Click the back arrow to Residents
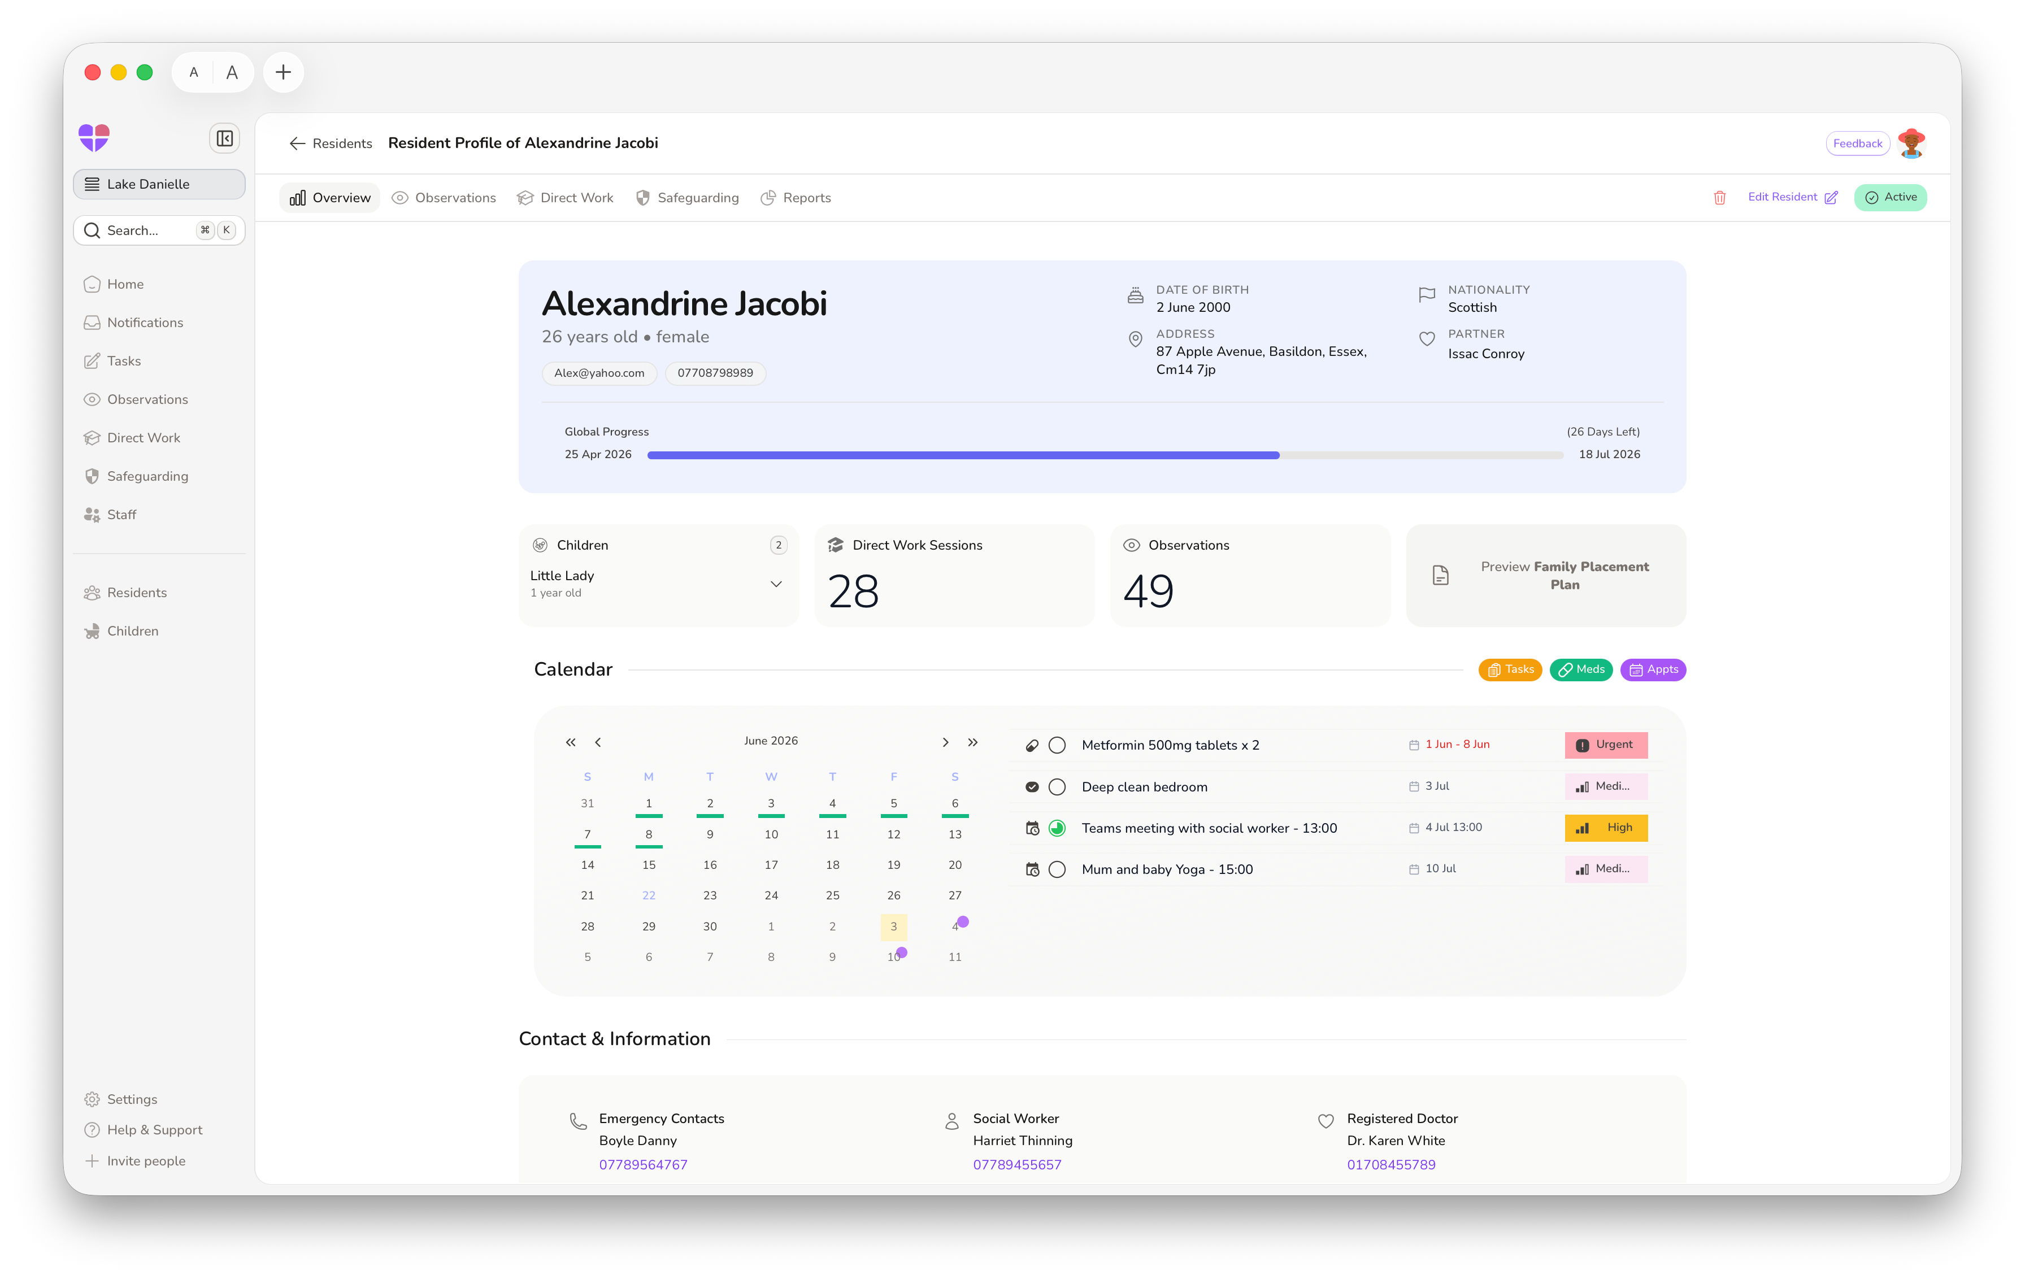The height and width of the screenshot is (1279, 2025). [x=297, y=144]
